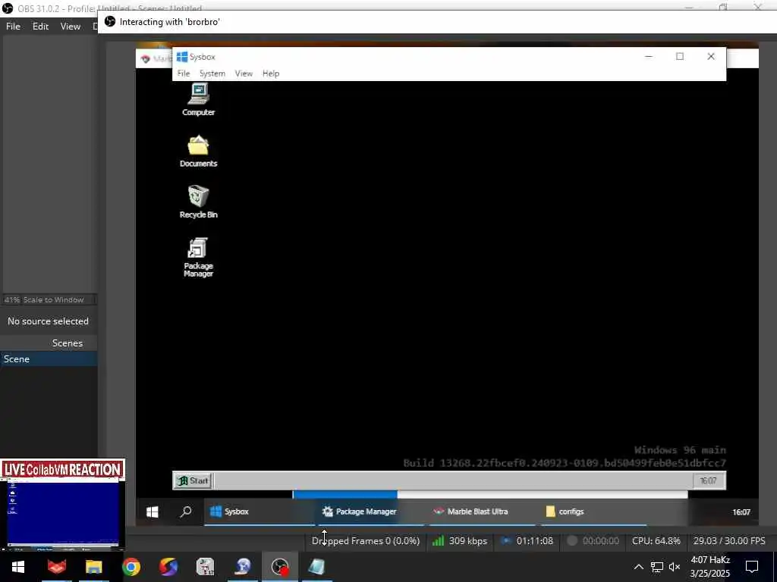Screen dimensions: 777x582
Task: Click the No source selected label
Action: click(x=48, y=321)
